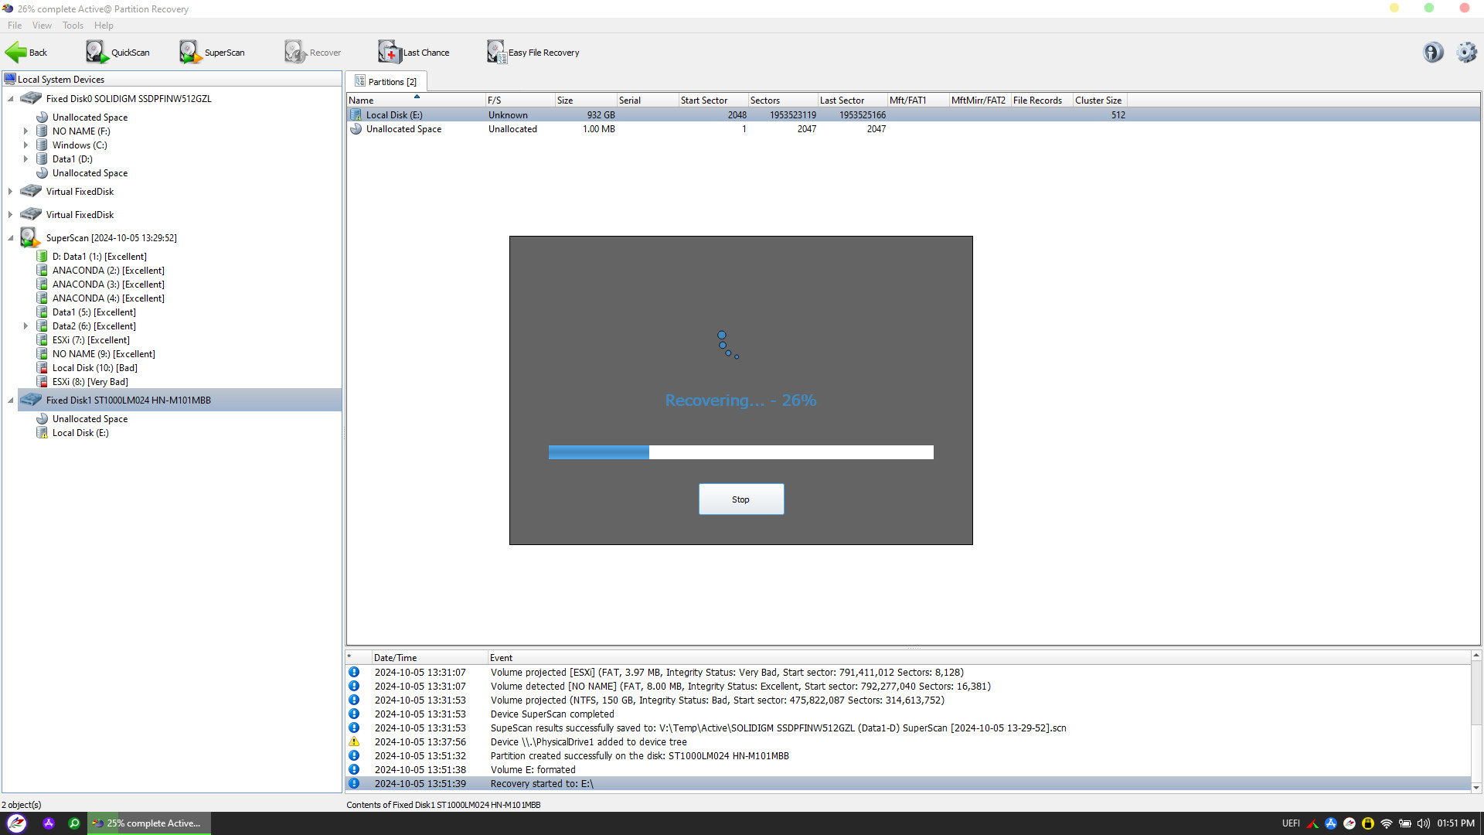Click the settings gear icon top right

(1465, 52)
